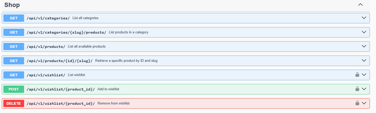Click lock icon on GET wishlist endpoint
The height and width of the screenshot is (113, 376).
pyautogui.click(x=357, y=75)
